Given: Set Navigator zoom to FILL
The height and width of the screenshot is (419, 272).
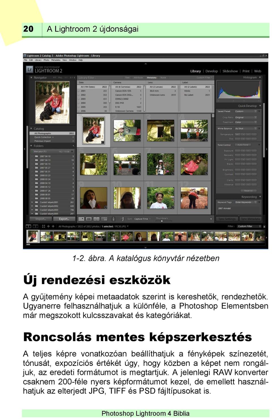Looking at the screenshot, I should tap(60, 78).
